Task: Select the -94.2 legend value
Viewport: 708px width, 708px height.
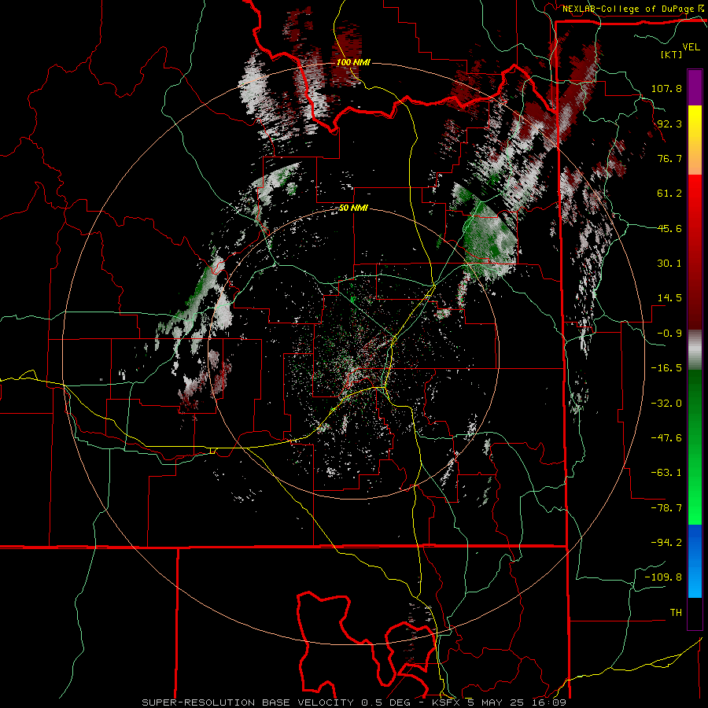Action: pos(666,543)
